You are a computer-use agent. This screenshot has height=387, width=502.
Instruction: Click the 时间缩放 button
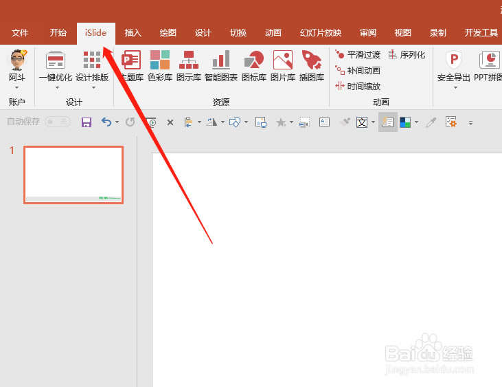point(358,86)
